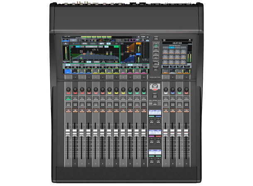
Task: Tap the green EQ ON button on touchscreen
Action: point(116,47)
